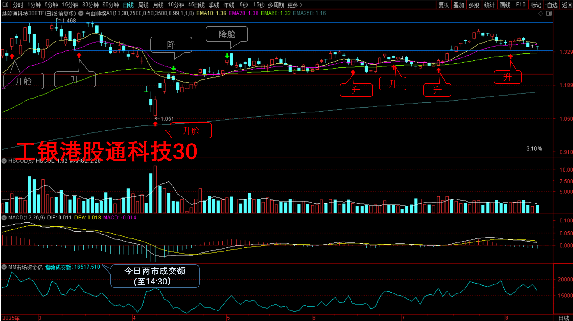The height and width of the screenshot is (321, 573).
Task: Click the 日线 label at bottom-right corner
Action: (564, 318)
